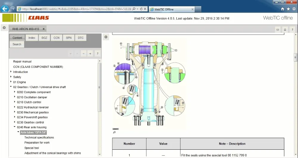Close the WebTIC Offline browser tab

pyautogui.click(x=192, y=9)
